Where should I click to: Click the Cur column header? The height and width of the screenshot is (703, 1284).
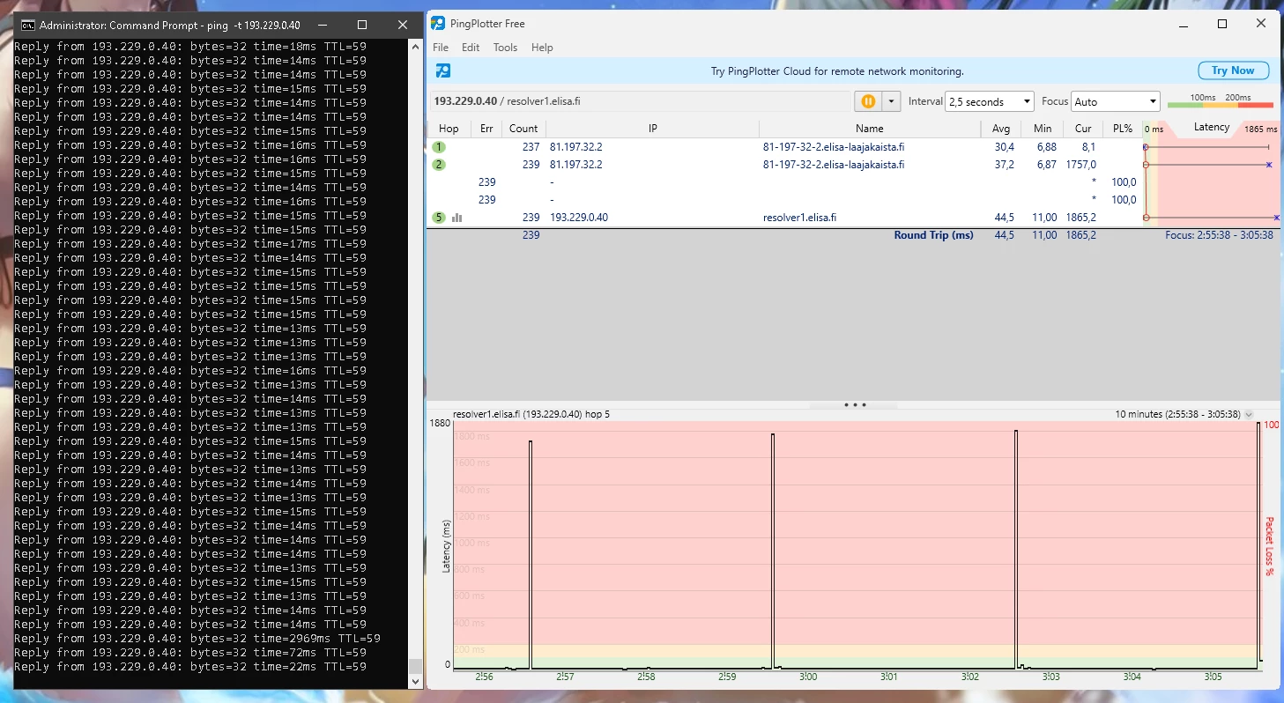1083,129
